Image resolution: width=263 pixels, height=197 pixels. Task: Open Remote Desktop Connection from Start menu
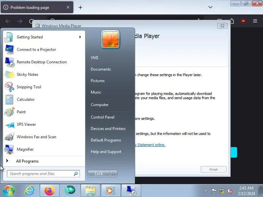44,62
